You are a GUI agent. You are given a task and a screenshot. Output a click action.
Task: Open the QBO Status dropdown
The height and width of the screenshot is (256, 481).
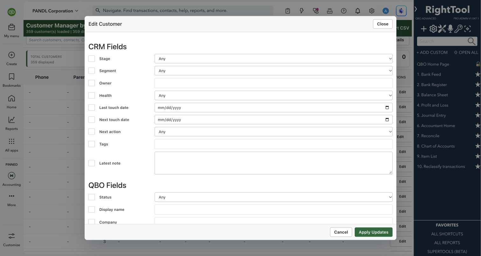pyautogui.click(x=273, y=197)
